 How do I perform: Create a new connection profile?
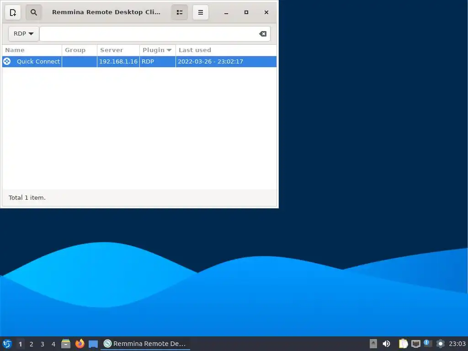[13, 12]
